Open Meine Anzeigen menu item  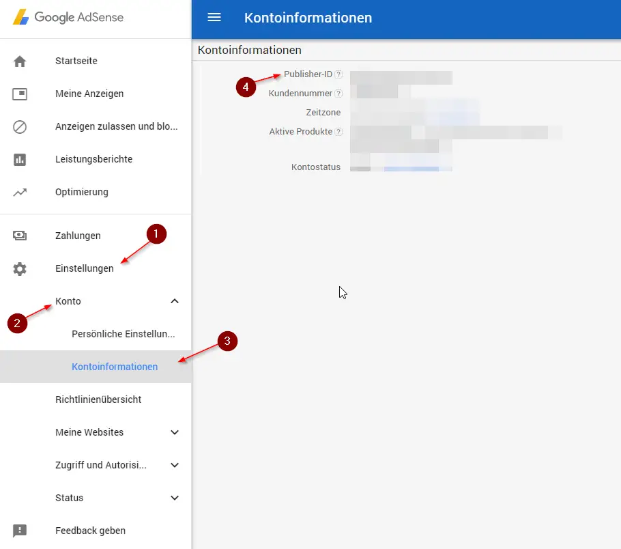(x=96, y=94)
